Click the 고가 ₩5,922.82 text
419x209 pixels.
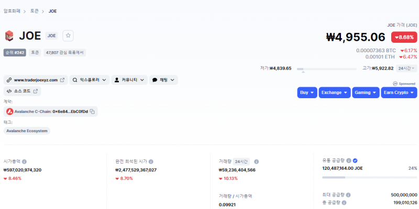pos(378,68)
